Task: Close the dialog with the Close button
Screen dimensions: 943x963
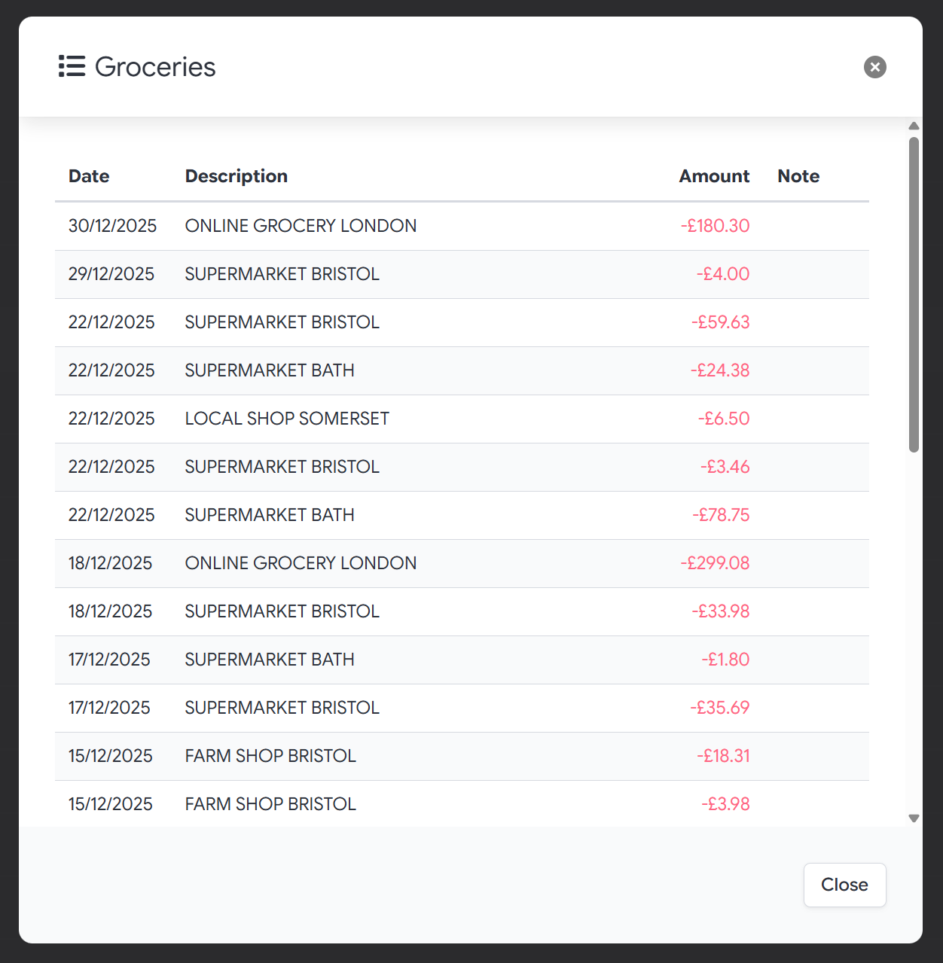Action: [x=844, y=885]
